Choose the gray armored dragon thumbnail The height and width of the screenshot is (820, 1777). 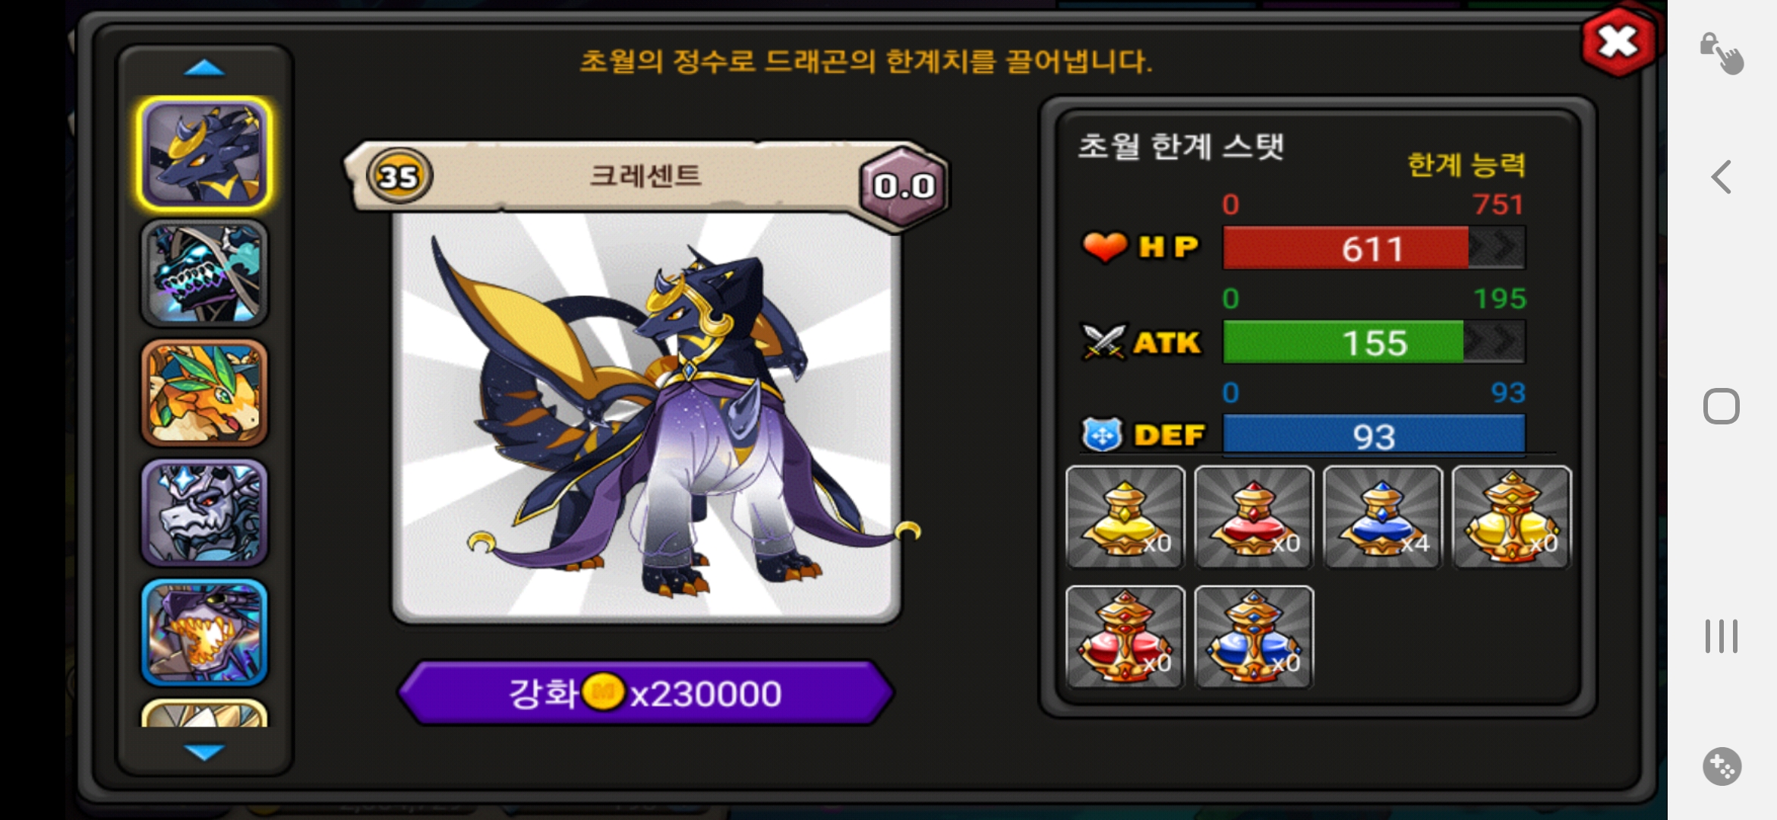(x=204, y=512)
